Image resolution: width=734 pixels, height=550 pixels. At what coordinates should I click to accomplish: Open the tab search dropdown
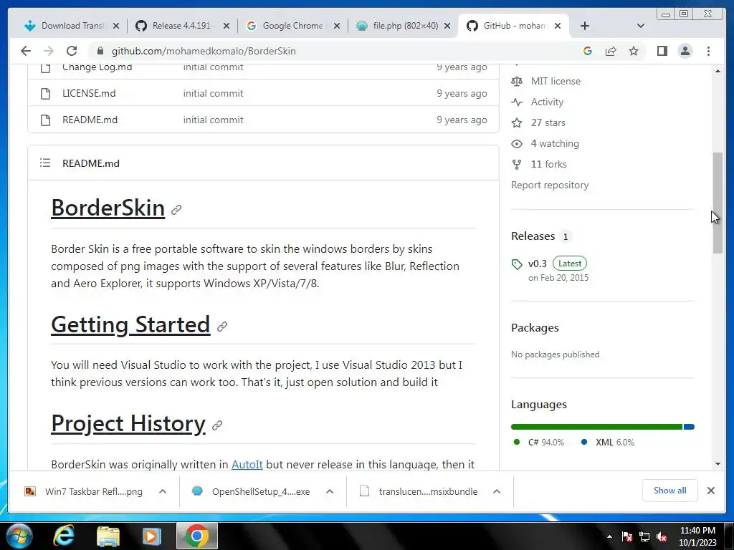641,26
